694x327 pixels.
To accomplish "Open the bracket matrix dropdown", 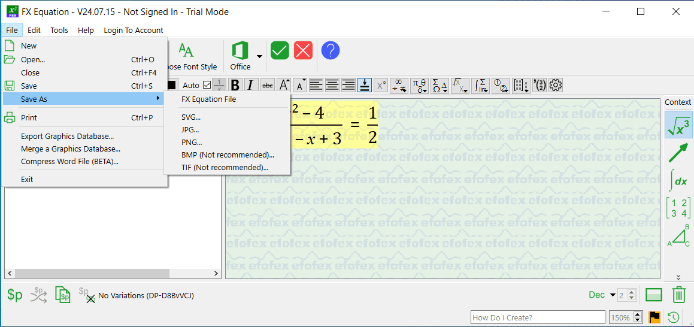I will pos(522,85).
